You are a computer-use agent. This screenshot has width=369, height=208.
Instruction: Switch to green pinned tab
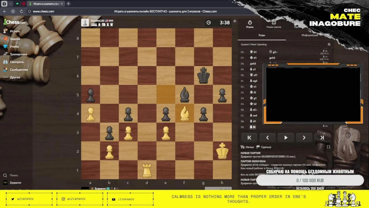click(17, 4)
